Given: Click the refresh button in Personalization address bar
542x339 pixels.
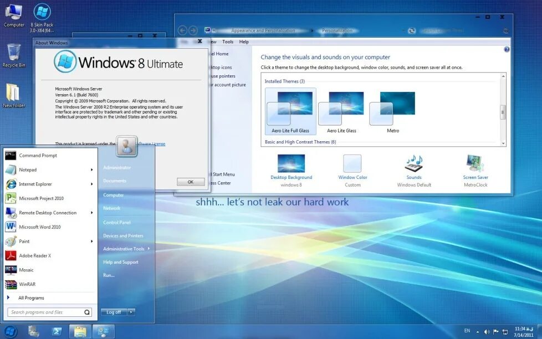Looking at the screenshot, I should pos(411,30).
